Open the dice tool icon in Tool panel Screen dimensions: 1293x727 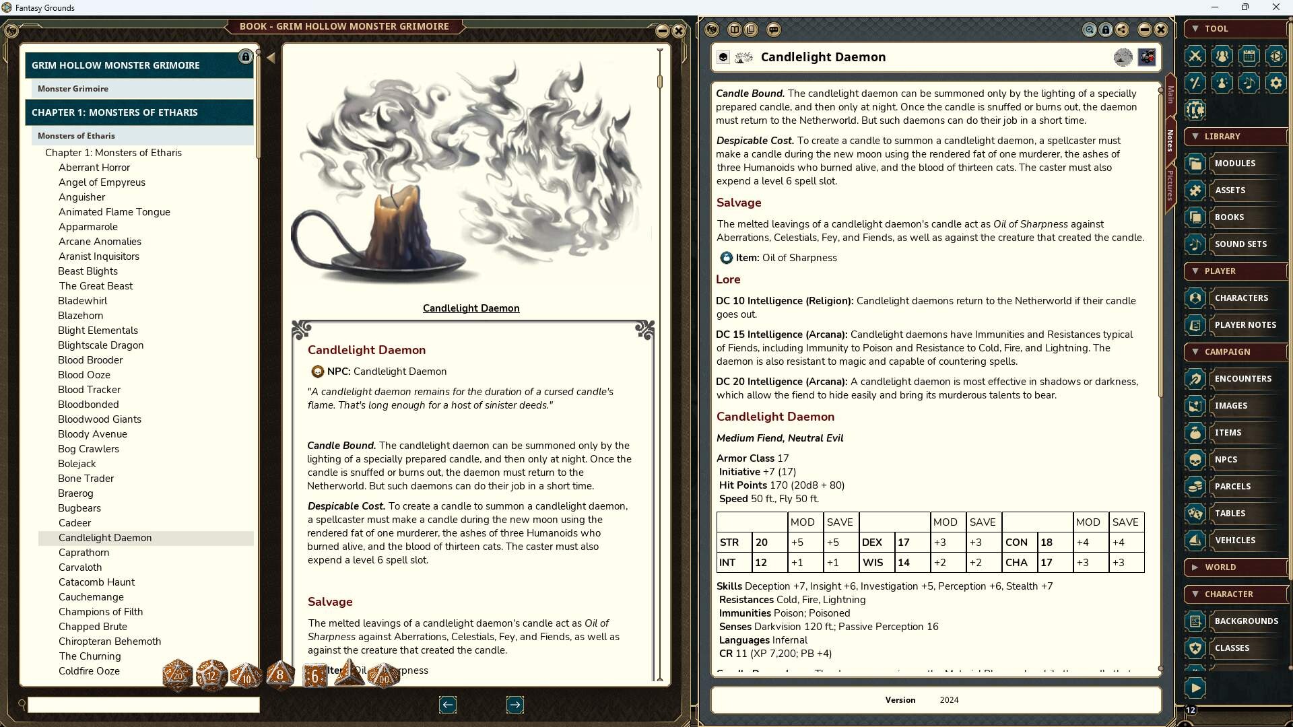click(x=1275, y=56)
